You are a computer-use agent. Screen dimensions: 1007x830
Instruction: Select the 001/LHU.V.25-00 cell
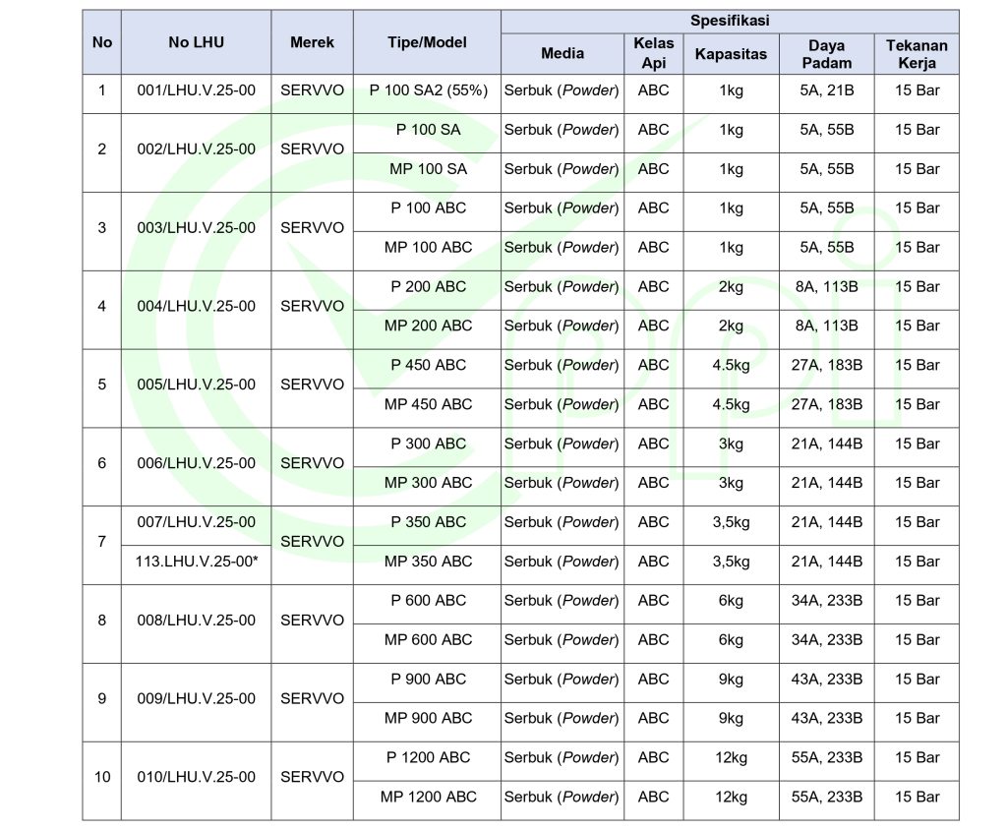click(x=196, y=90)
